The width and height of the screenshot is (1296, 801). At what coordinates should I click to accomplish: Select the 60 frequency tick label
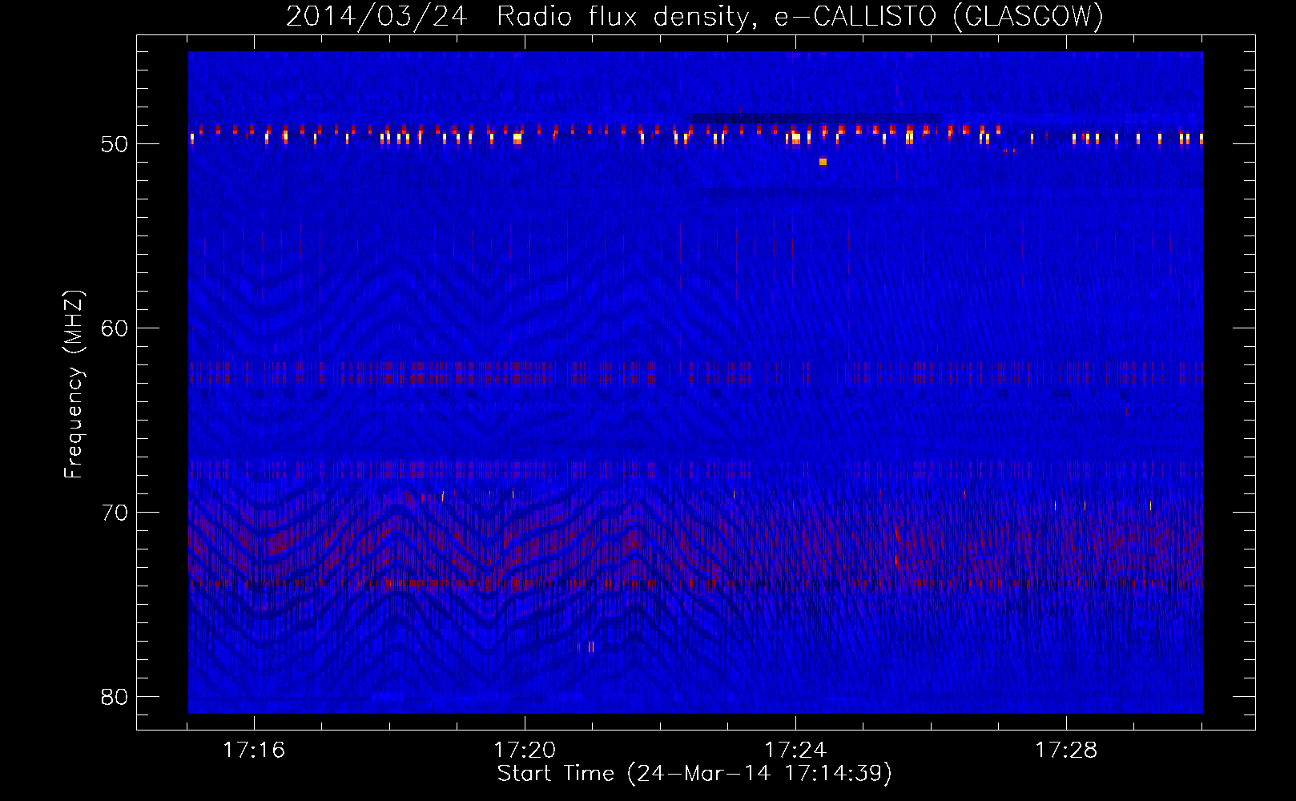[x=115, y=328]
